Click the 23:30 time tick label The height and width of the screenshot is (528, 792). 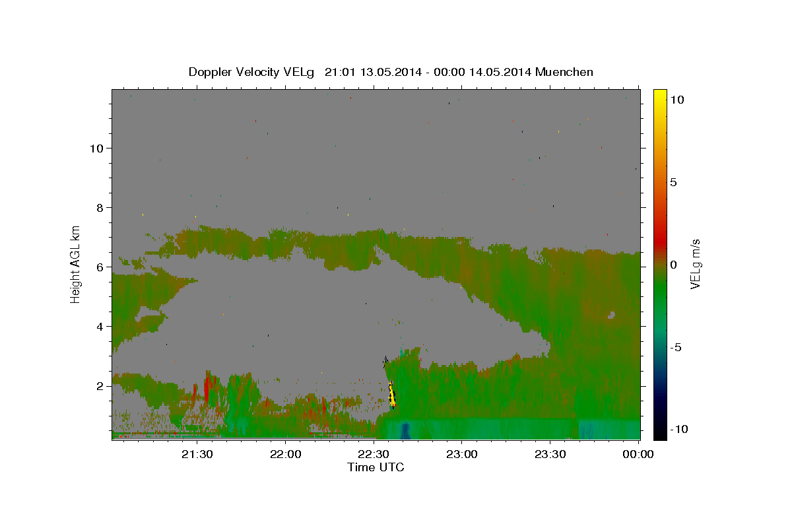pyautogui.click(x=550, y=454)
